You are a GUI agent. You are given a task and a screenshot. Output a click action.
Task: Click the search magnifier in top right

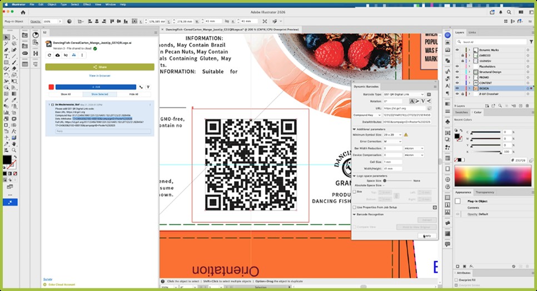(x=509, y=12)
